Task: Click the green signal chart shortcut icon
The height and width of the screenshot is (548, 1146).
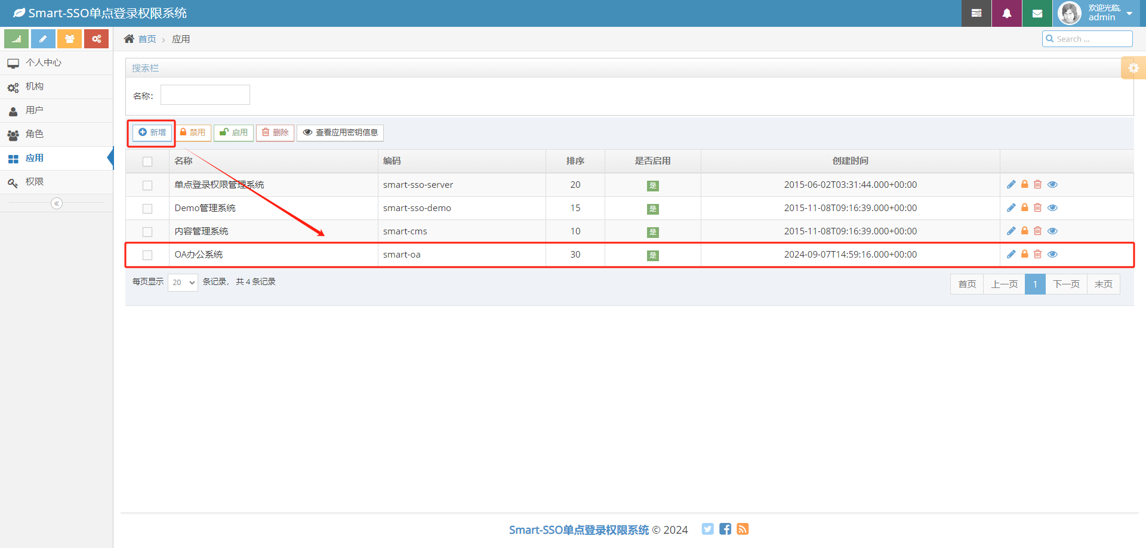Action: (16, 39)
